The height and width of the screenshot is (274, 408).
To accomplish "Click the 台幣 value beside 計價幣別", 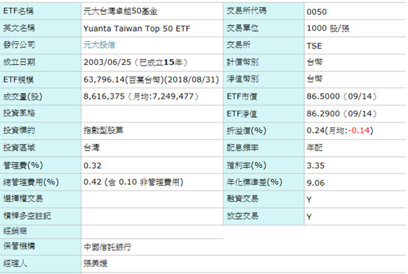I will (x=314, y=62).
